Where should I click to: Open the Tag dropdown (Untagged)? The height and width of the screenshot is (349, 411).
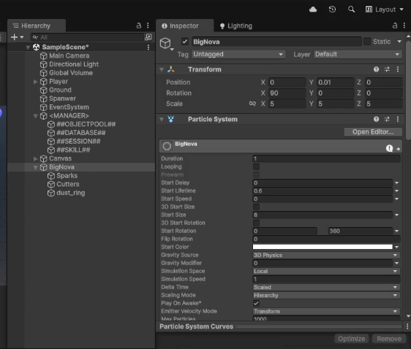click(238, 55)
